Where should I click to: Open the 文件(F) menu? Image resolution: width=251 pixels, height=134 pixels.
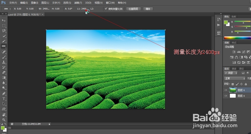(13, 3)
